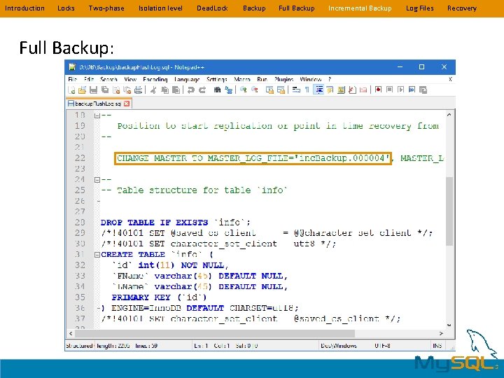Open the Plugins menu

(x=283, y=79)
